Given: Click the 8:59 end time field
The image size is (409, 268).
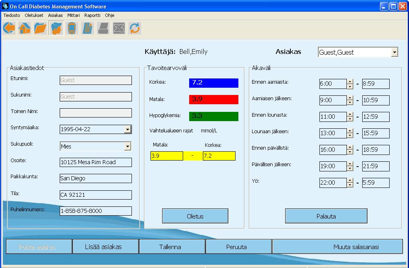Looking at the screenshot, I should [x=376, y=84].
